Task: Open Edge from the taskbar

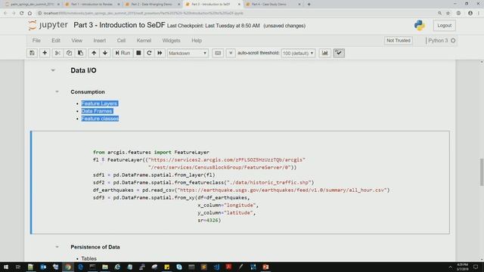Action: click(81, 267)
